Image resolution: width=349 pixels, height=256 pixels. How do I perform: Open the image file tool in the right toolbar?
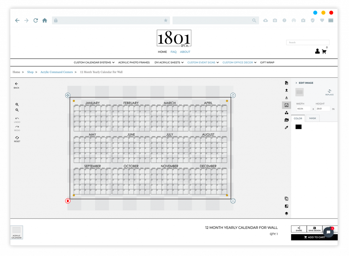click(286, 83)
